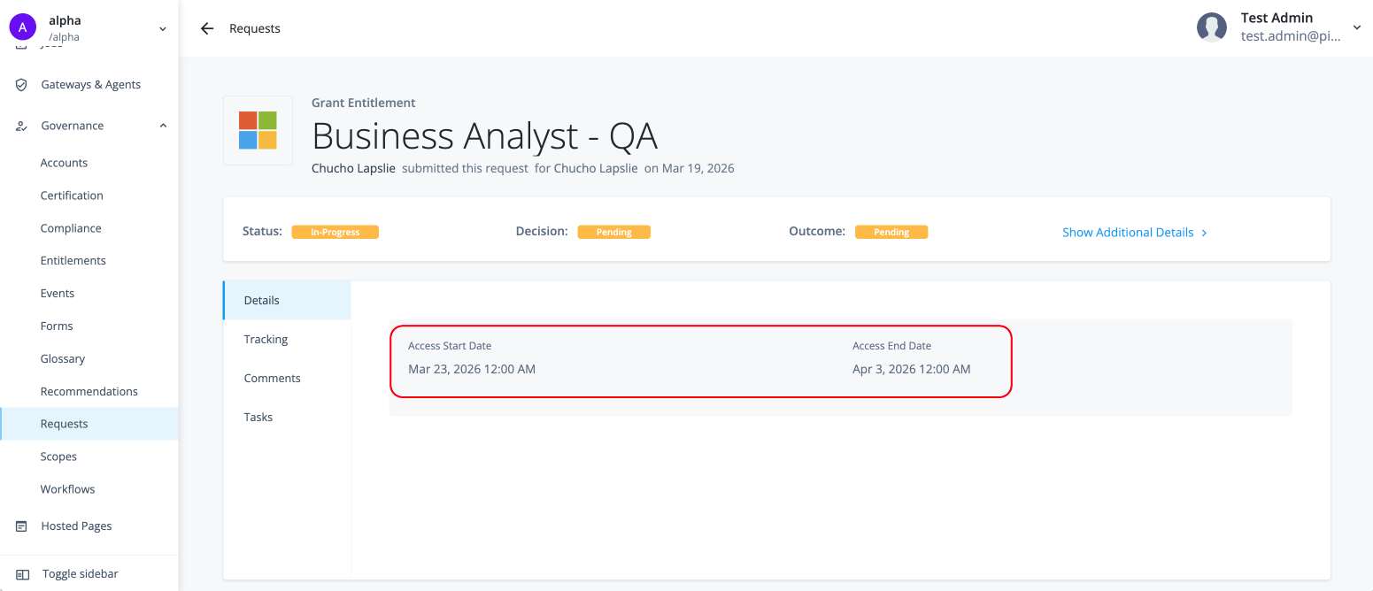Click the Requests breadcrumb title

(x=255, y=28)
